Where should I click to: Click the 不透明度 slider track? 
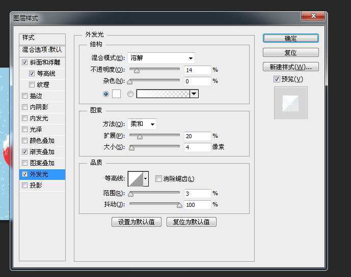(x=154, y=70)
